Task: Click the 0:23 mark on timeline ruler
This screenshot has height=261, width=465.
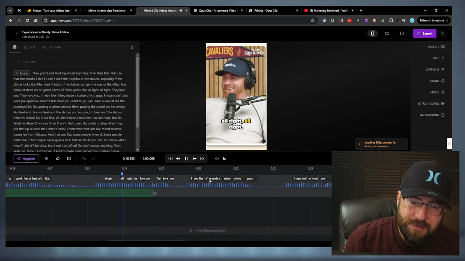Action: (x=273, y=168)
